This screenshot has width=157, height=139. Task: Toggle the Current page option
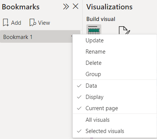pos(115,108)
